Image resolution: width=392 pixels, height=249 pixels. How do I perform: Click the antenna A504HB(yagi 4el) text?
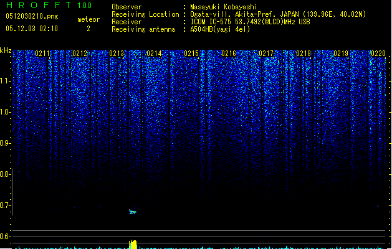220,29
